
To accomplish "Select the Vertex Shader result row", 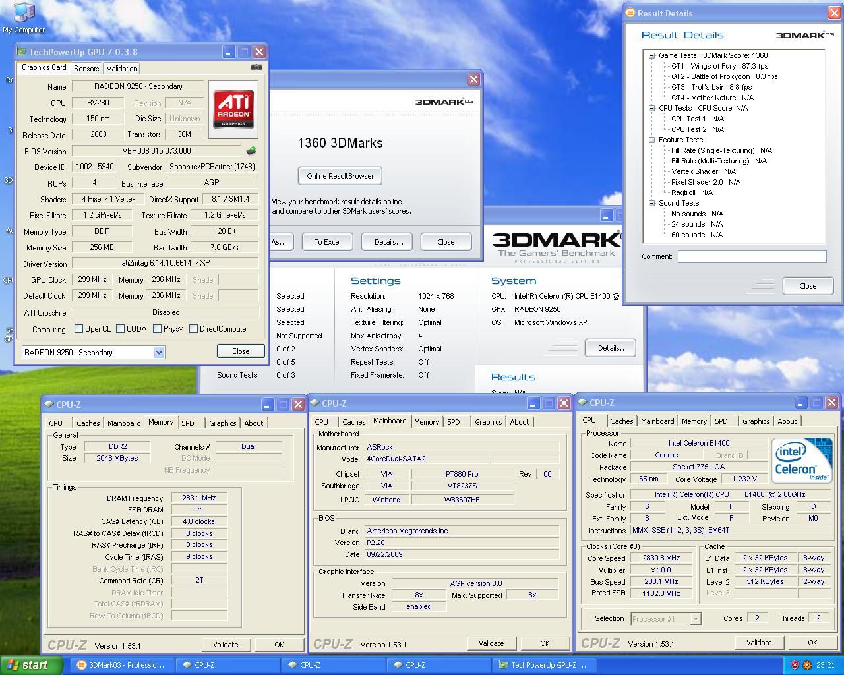I will pyautogui.click(x=703, y=172).
